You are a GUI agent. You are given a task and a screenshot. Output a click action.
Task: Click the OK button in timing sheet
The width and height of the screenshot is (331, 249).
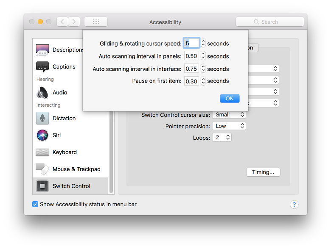tap(230, 98)
